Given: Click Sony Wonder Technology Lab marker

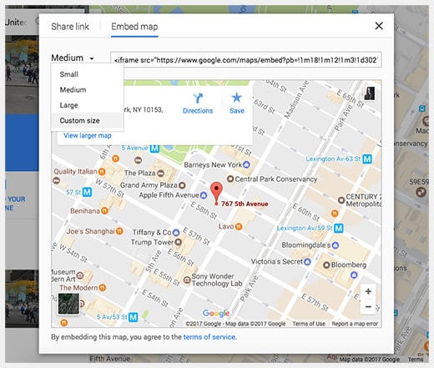Looking at the screenshot, I should (187, 280).
